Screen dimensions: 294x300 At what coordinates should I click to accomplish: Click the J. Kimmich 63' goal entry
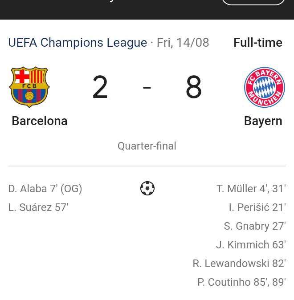coord(250,245)
